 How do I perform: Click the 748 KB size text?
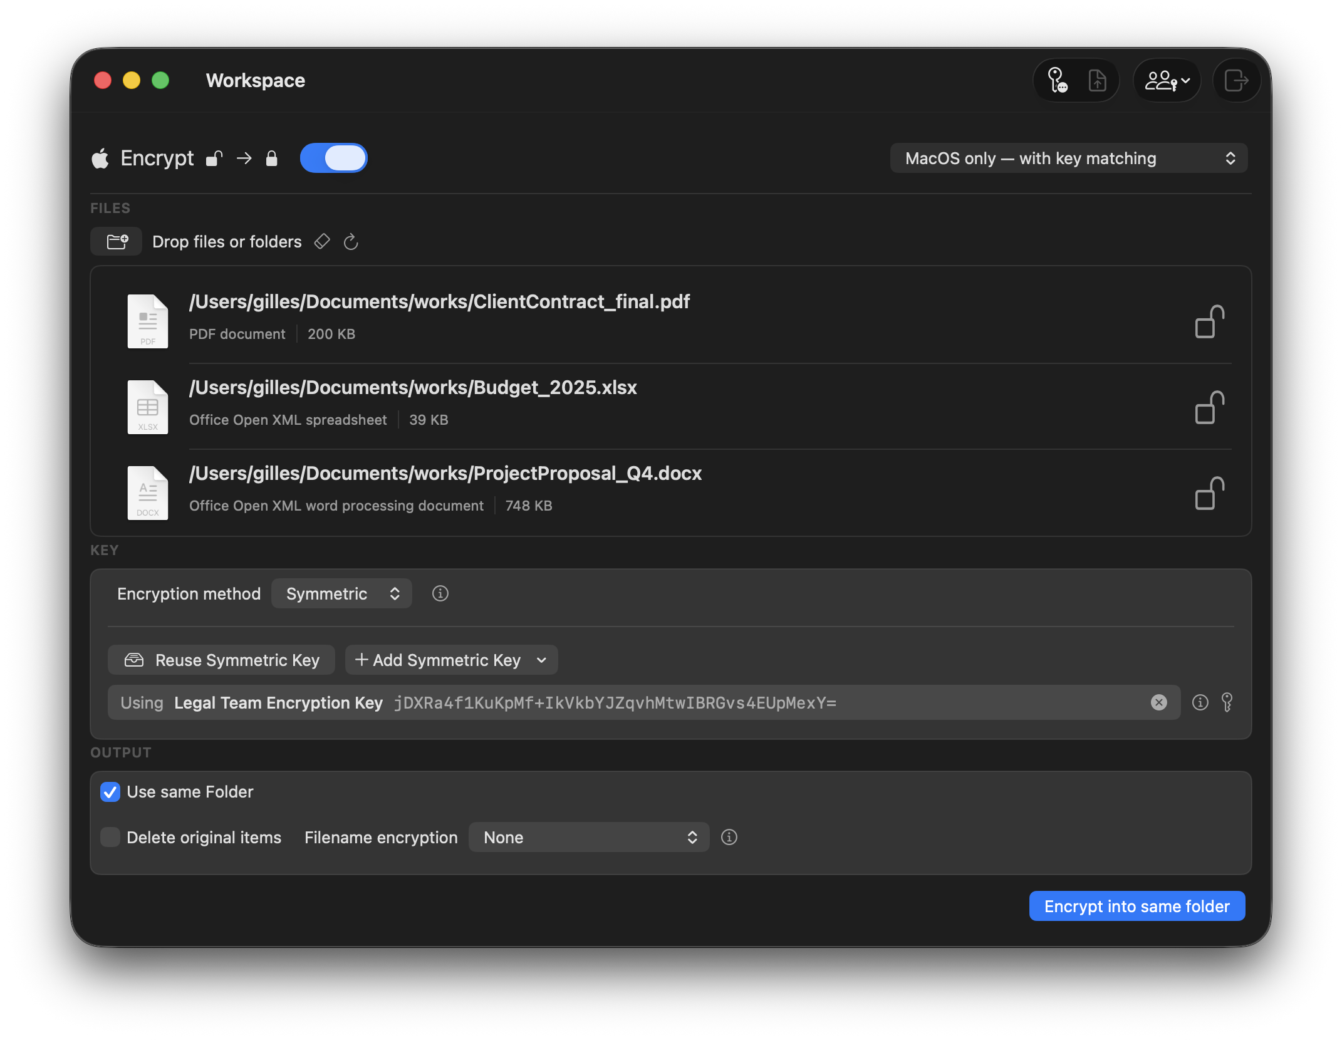(x=529, y=506)
